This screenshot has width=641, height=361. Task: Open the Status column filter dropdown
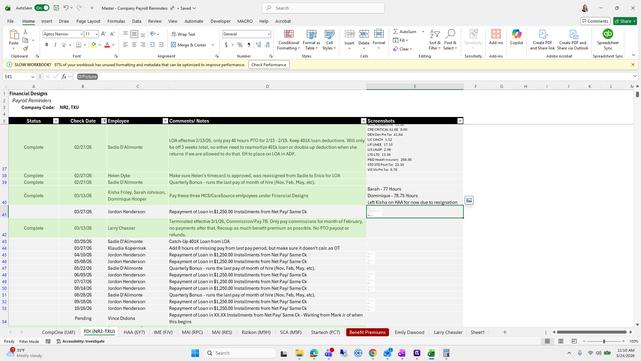pyautogui.click(x=56, y=121)
